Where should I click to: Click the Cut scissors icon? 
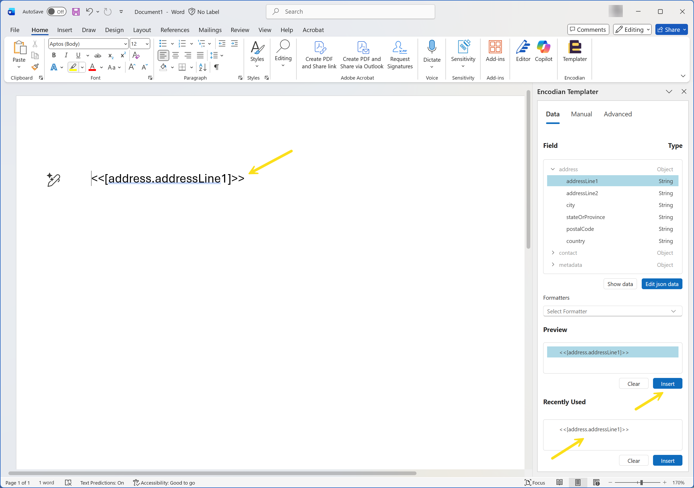pos(35,44)
